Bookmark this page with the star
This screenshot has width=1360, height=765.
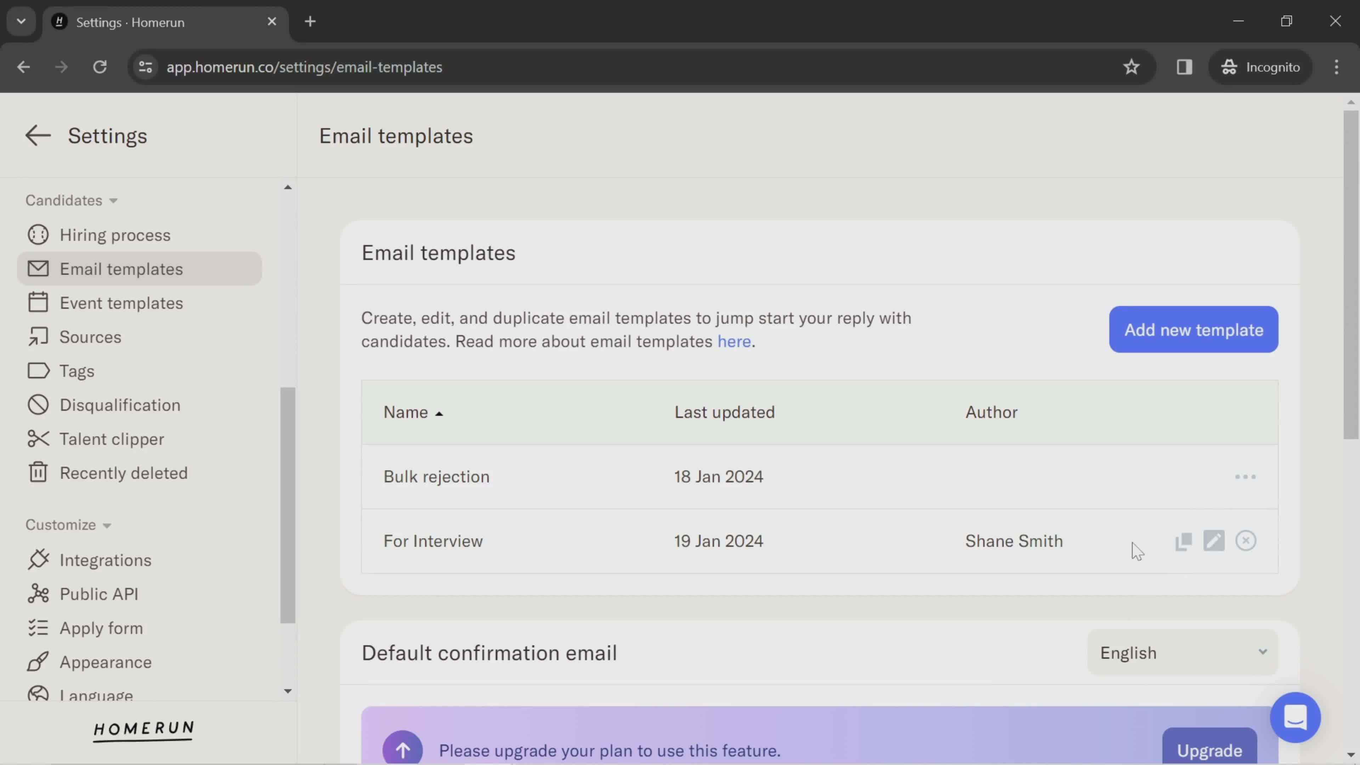[1131, 67]
